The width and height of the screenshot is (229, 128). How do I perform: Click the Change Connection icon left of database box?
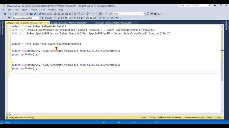9,18
